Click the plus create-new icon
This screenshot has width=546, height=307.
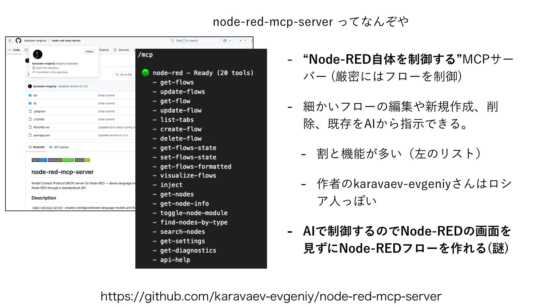[241, 41]
